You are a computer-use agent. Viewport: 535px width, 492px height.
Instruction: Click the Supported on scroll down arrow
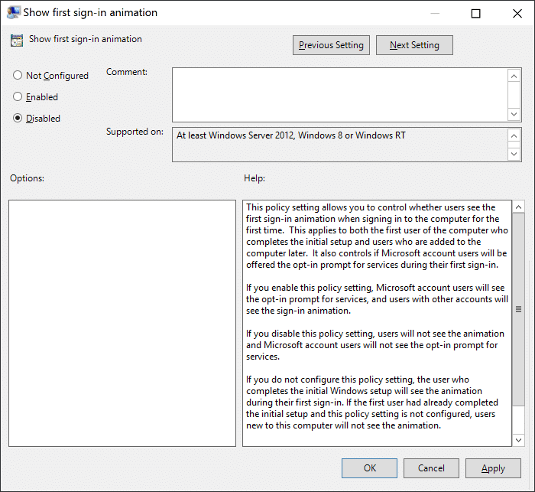[x=514, y=154]
